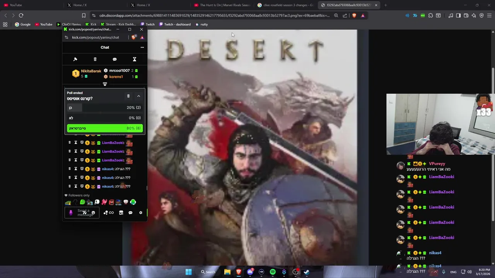Reload the current page
The width and height of the screenshot is (495, 278).
pyautogui.click(x=21, y=15)
